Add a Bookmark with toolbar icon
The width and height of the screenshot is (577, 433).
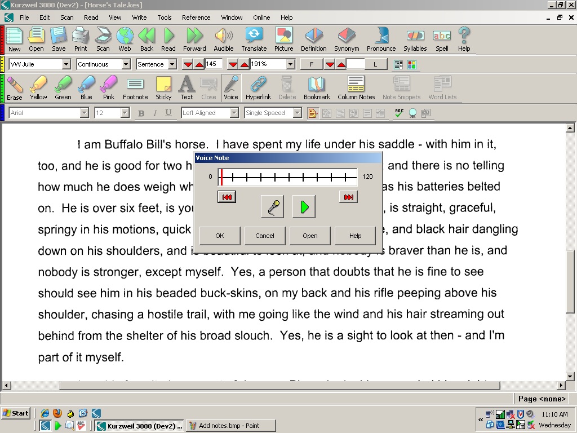(x=317, y=86)
